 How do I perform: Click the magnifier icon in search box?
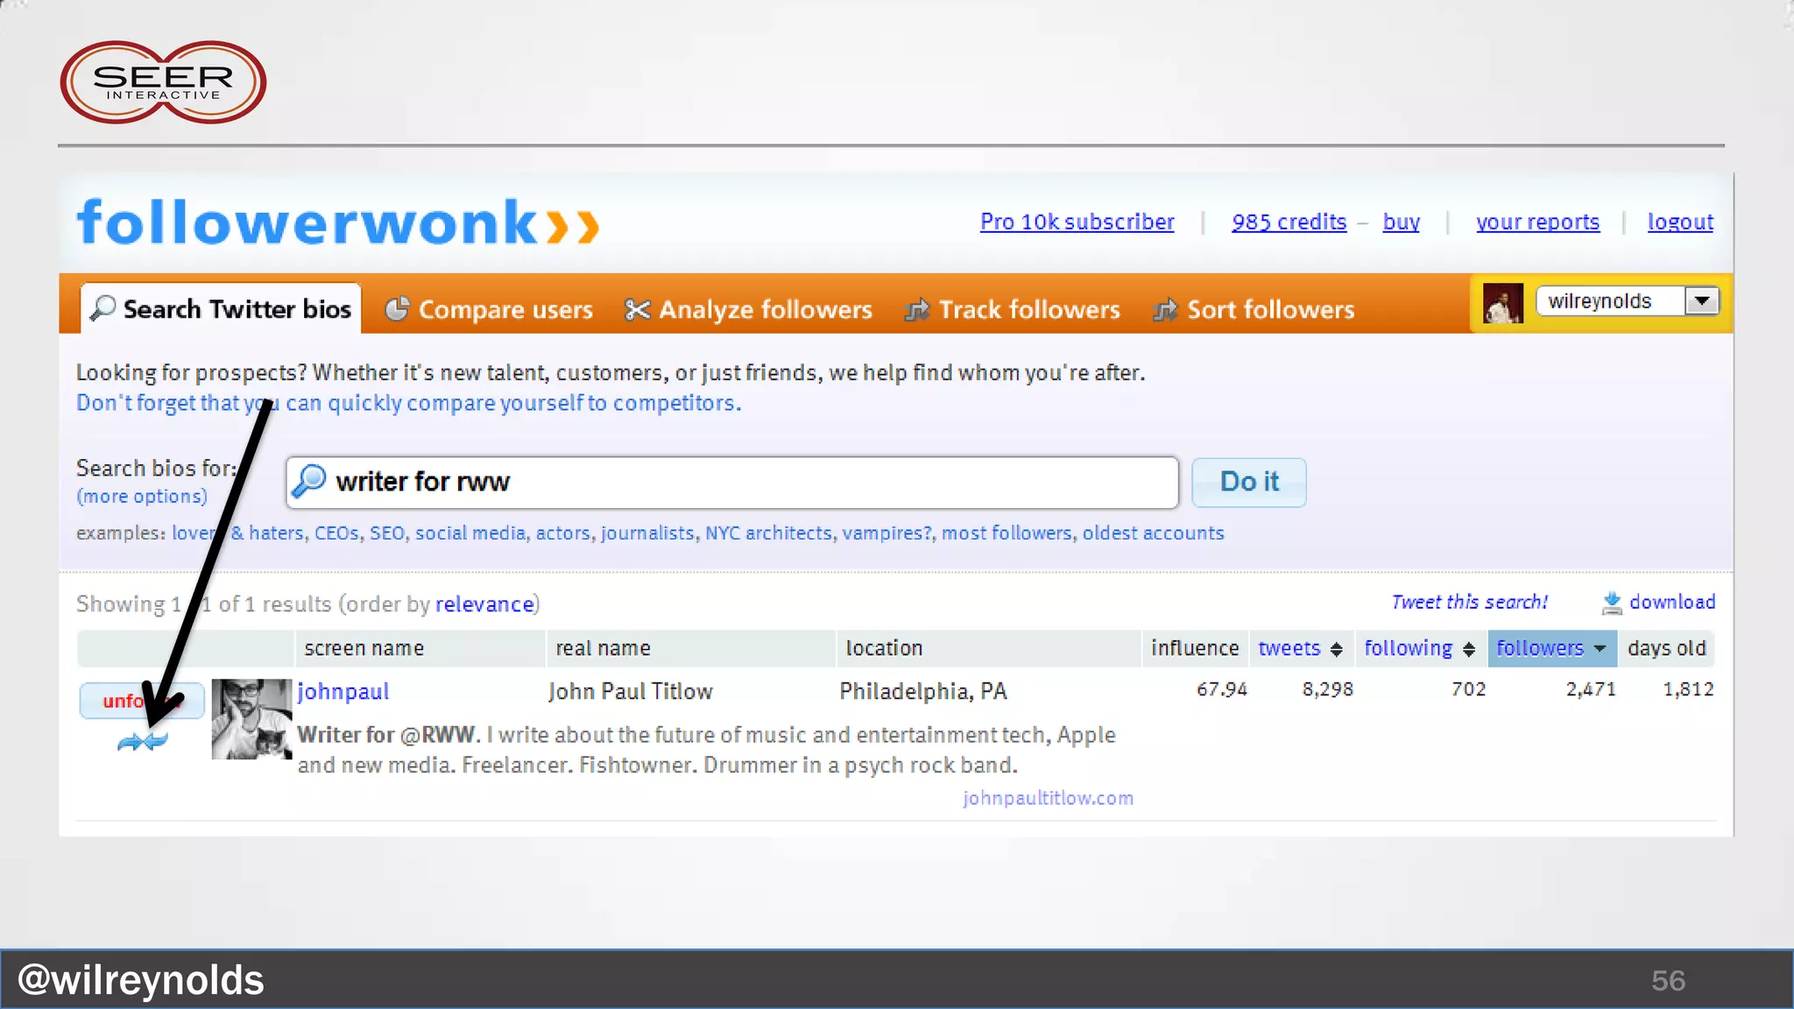[x=309, y=481]
